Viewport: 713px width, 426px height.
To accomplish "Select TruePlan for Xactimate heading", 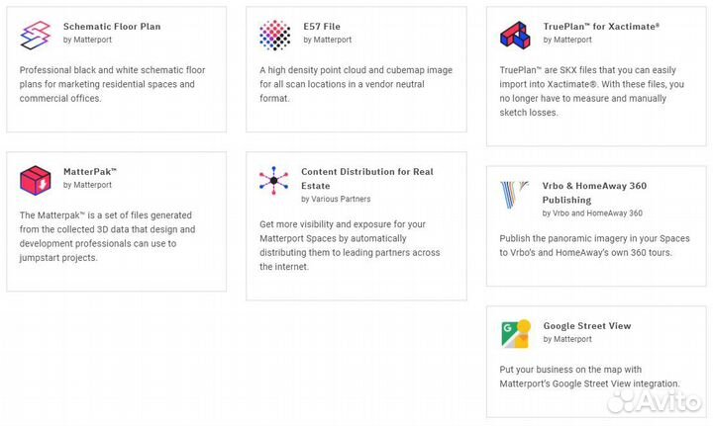I will point(601,27).
